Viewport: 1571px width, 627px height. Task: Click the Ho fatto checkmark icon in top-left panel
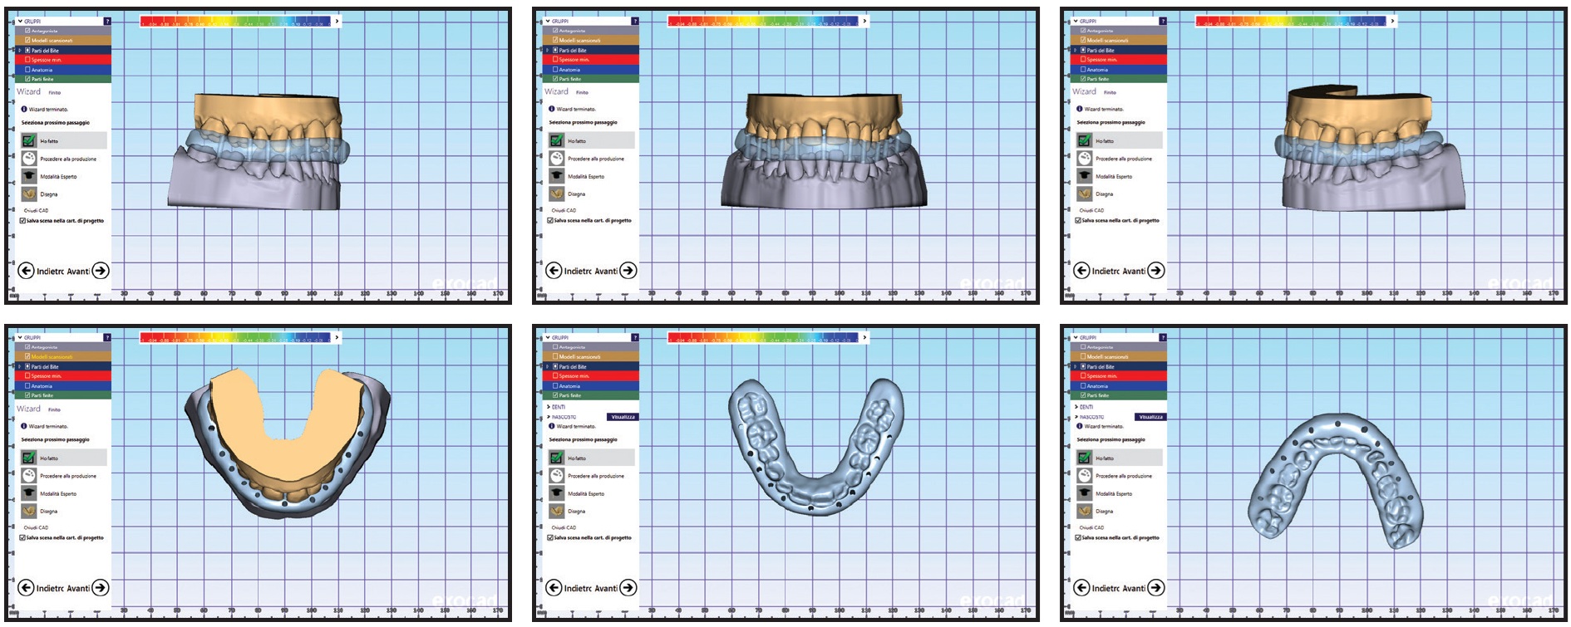point(29,141)
